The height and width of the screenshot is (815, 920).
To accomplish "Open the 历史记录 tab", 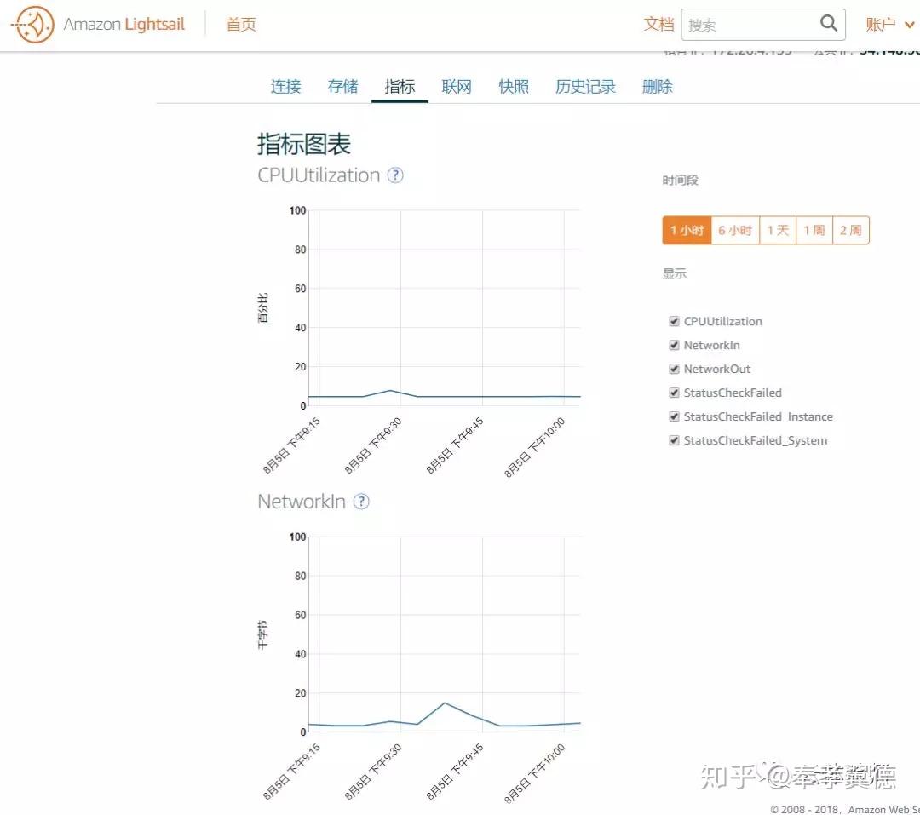I will click(585, 86).
